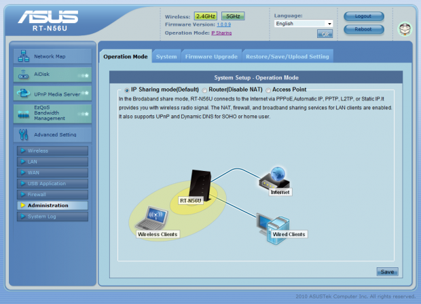Click the Reboot button
Screen dimensions: 421x304
click(x=364, y=29)
